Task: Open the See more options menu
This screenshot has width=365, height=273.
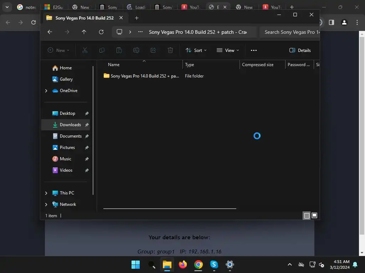Action: coord(254,50)
